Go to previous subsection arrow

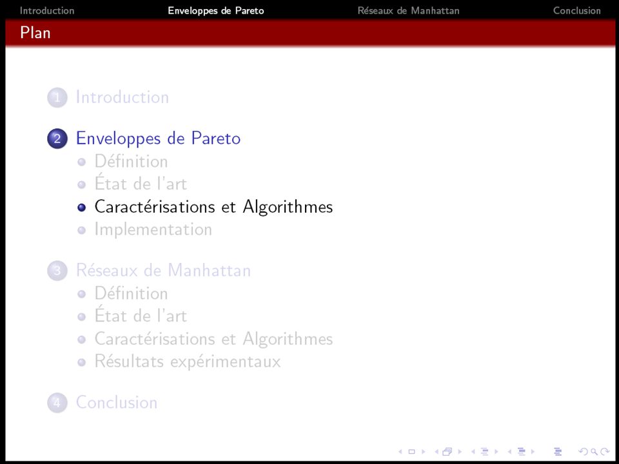pos(473,452)
